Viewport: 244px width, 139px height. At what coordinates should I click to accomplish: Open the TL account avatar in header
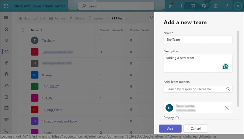[x=238, y=6]
